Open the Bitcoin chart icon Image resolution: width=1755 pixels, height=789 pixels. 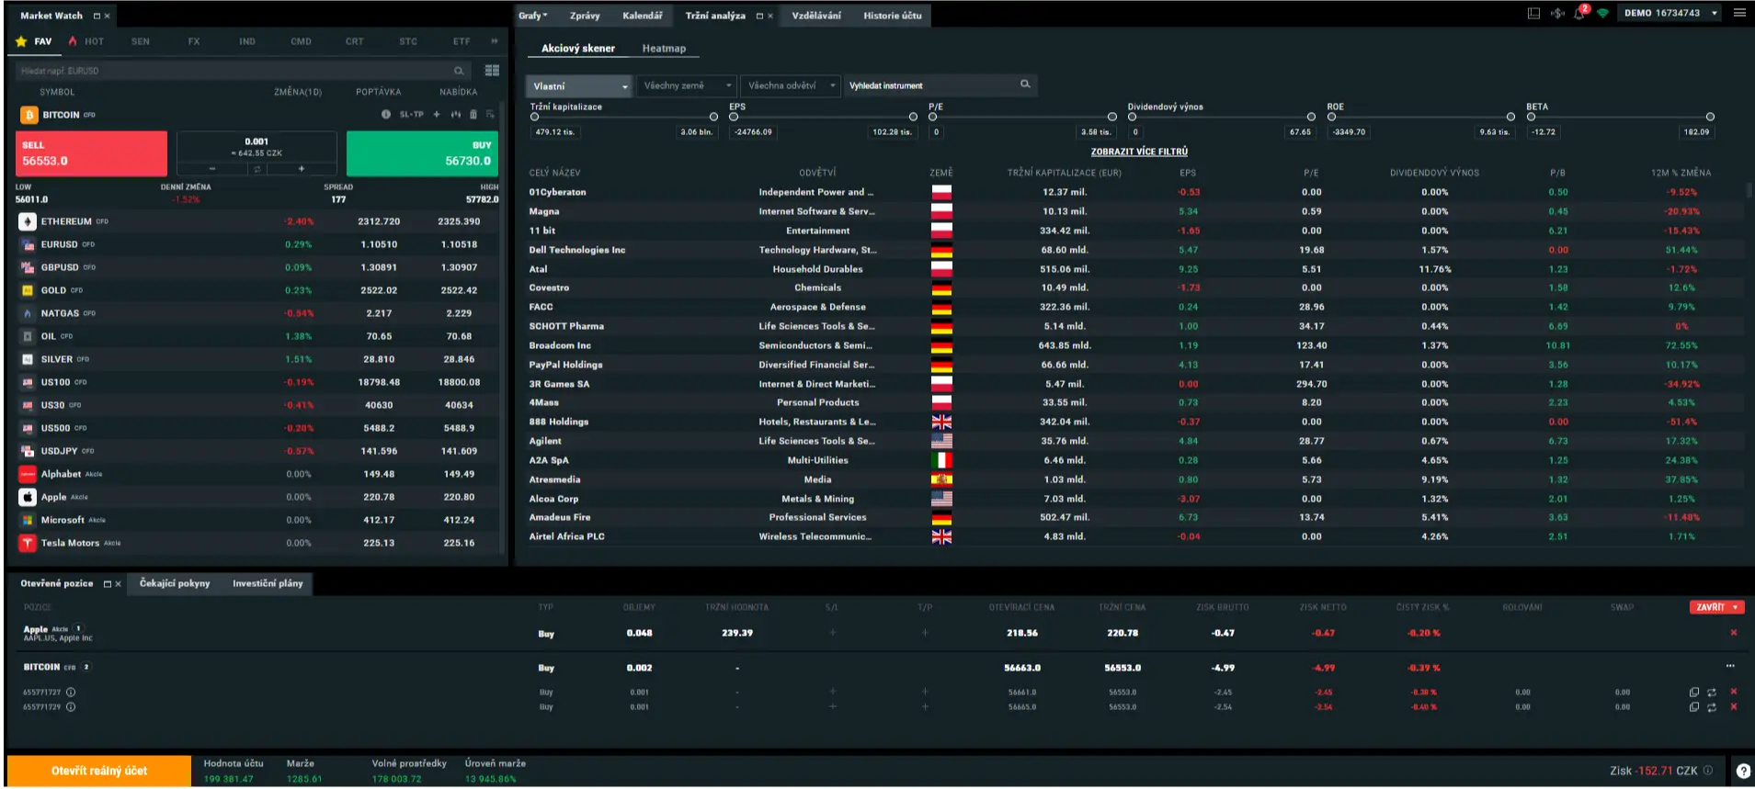[x=455, y=115]
